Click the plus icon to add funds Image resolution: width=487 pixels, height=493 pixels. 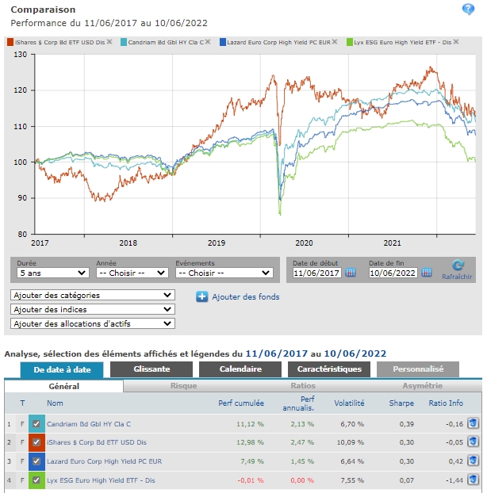pyautogui.click(x=202, y=297)
